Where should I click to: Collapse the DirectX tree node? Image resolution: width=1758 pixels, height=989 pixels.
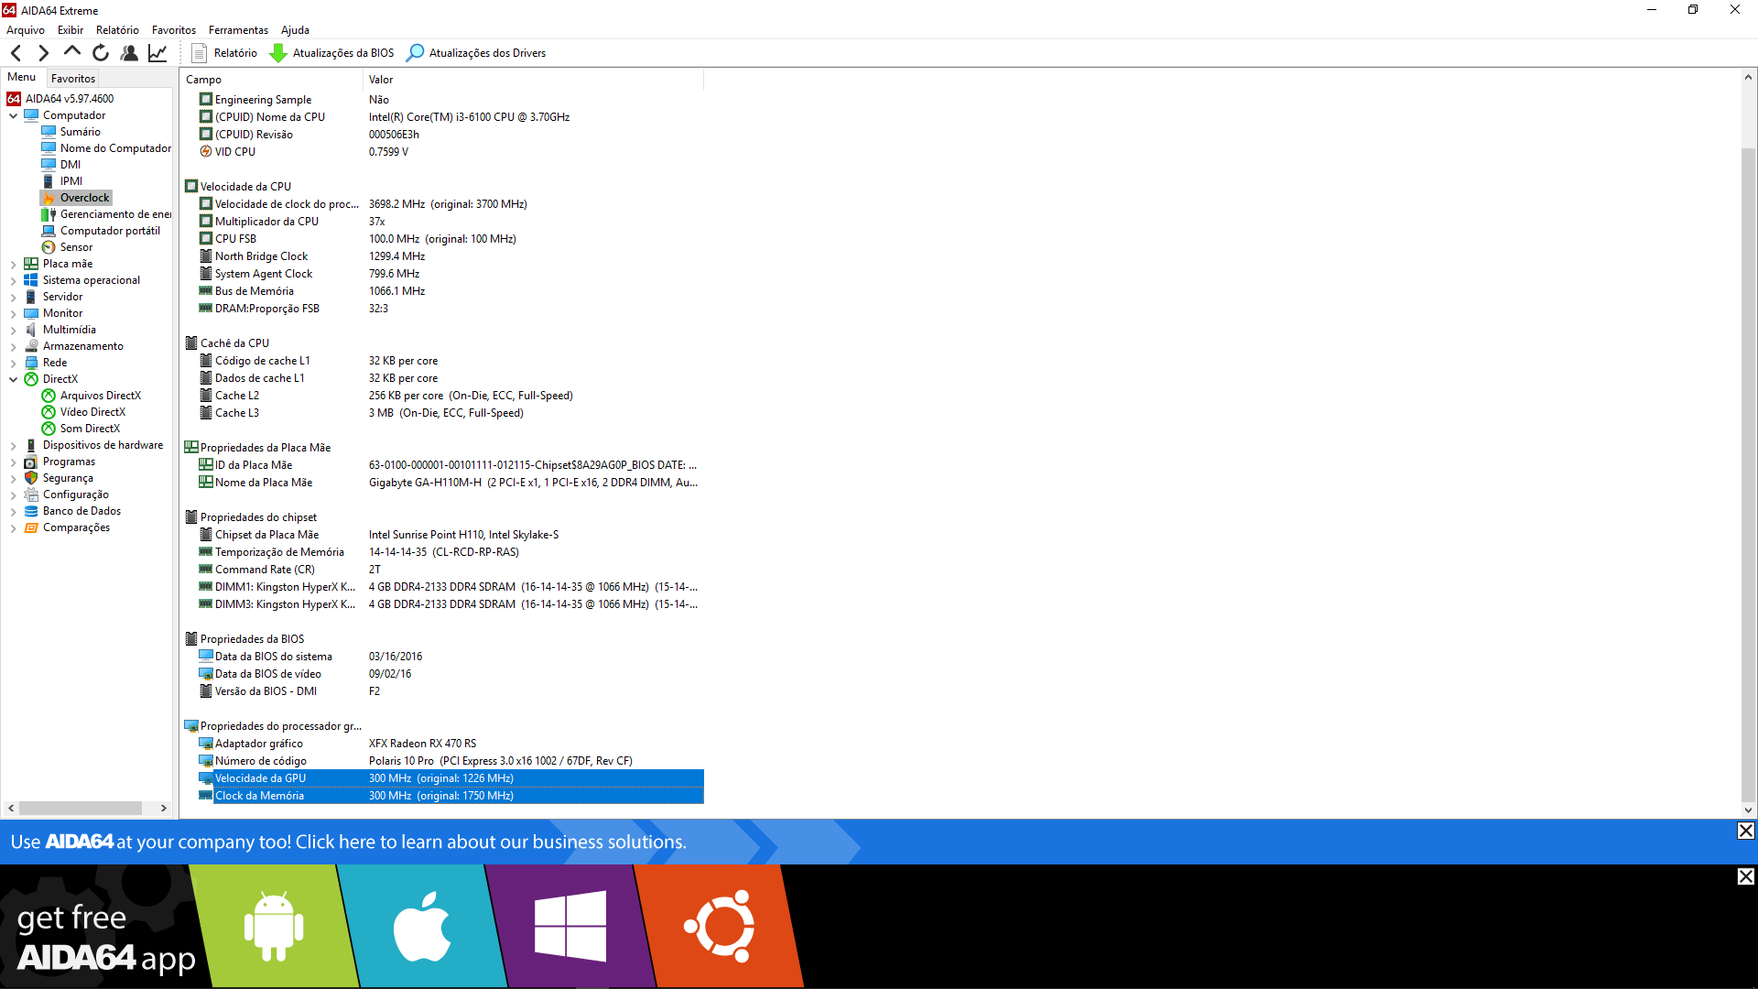[x=14, y=379]
